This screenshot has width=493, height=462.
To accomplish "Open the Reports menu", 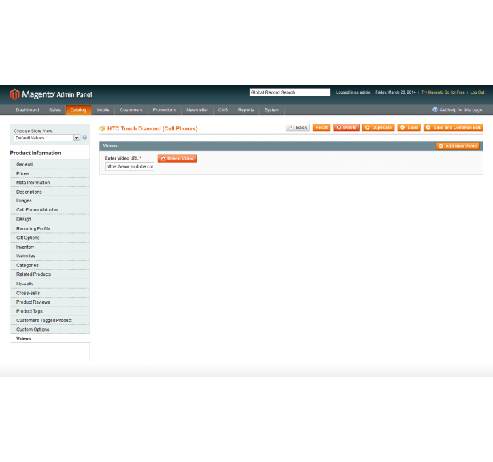I will [246, 110].
